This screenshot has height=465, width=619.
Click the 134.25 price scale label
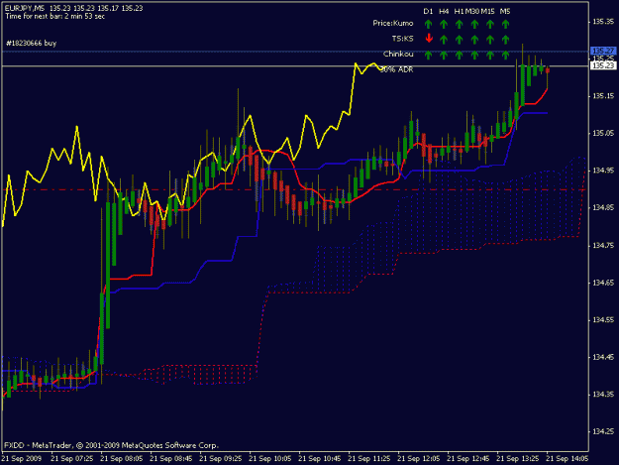[603, 431]
